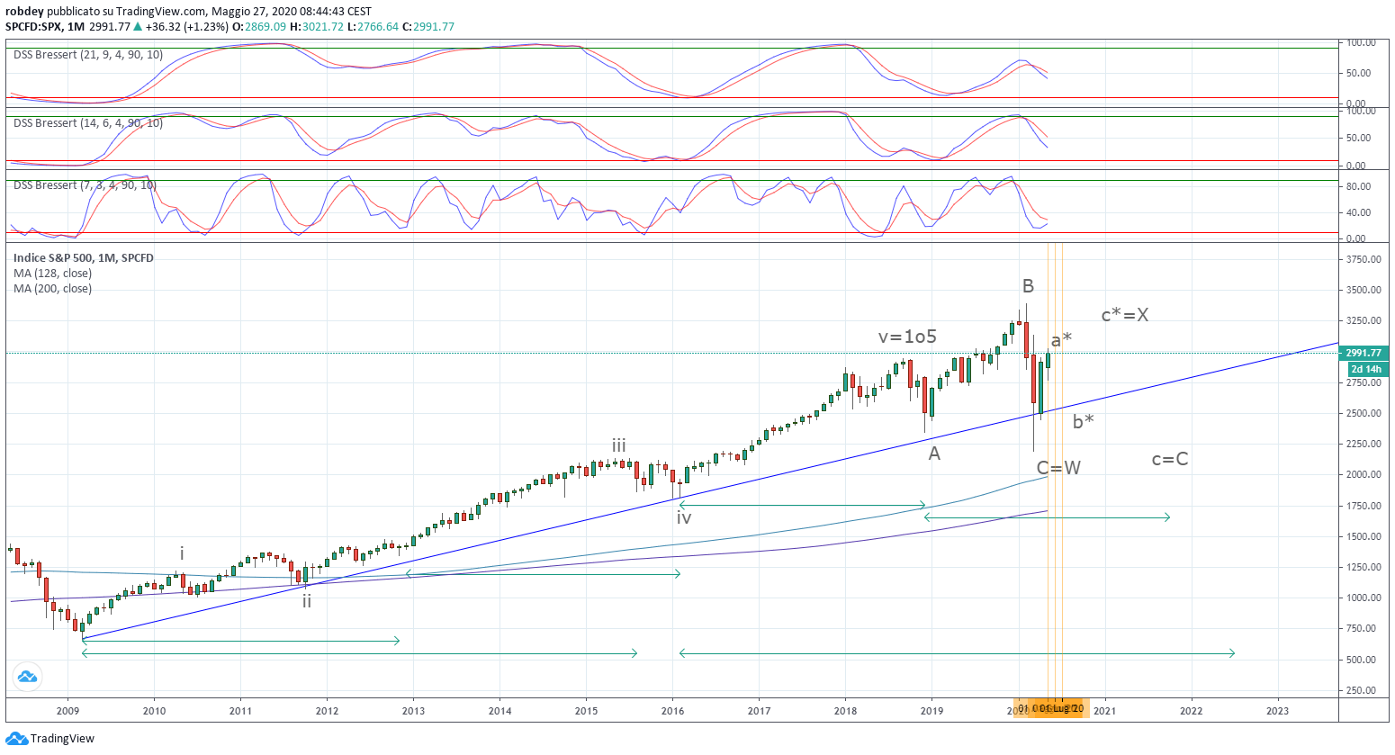Click the 2015 year label on time axis
1395x755 pixels.
(586, 711)
